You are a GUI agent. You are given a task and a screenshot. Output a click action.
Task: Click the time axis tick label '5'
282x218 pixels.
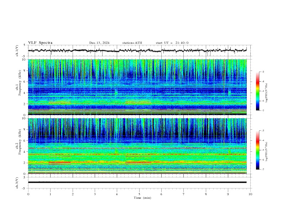point(139,194)
